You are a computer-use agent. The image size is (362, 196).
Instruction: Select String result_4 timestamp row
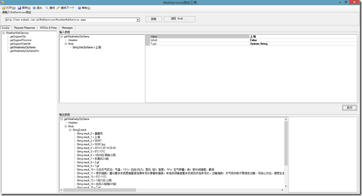pyautogui.click(x=96, y=148)
